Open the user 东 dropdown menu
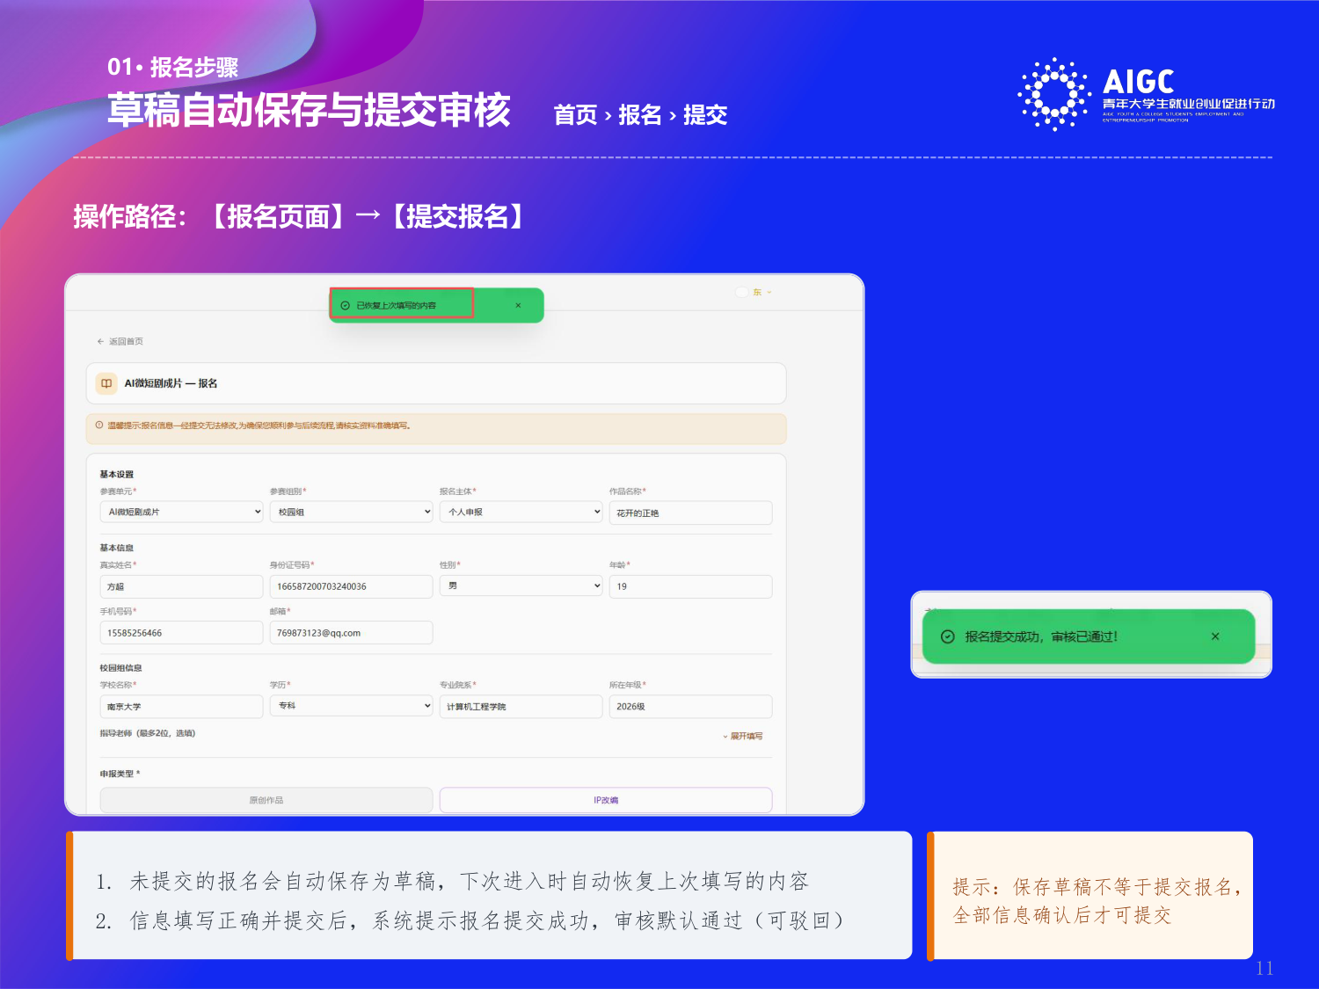Viewport: 1319px width, 989px height. tap(762, 292)
